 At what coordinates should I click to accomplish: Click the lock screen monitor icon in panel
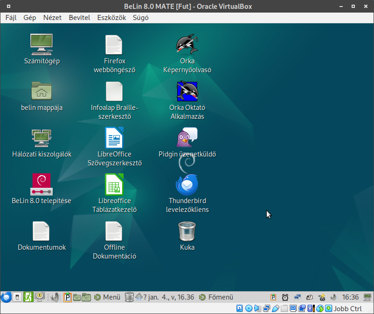39,297
